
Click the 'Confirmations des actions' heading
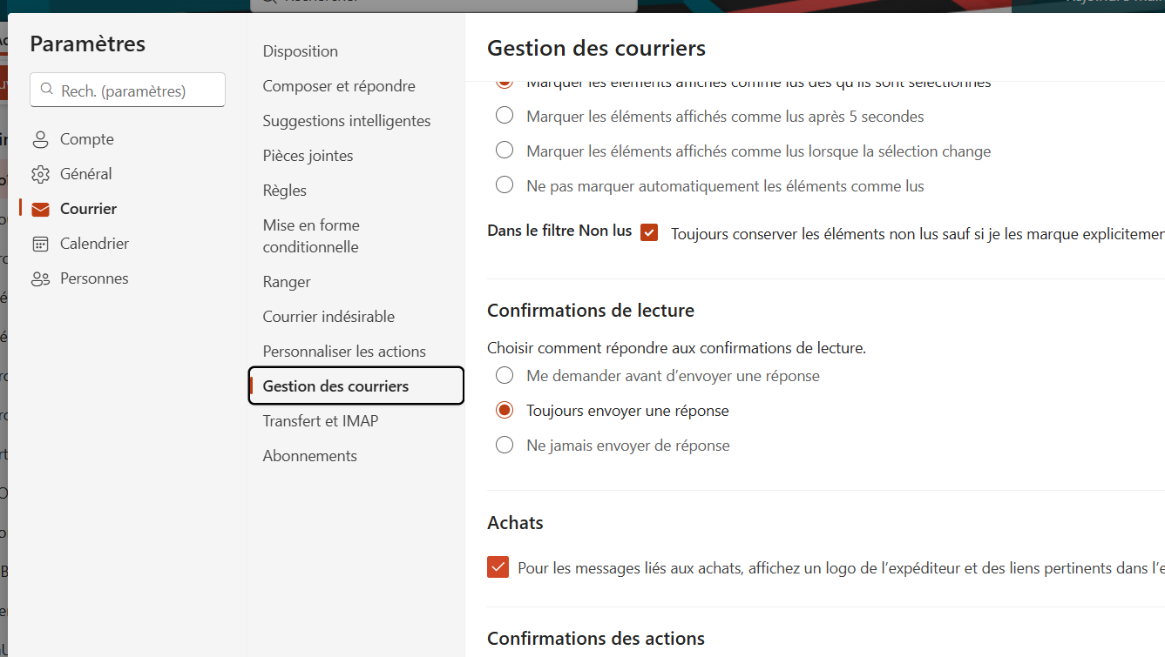click(596, 639)
